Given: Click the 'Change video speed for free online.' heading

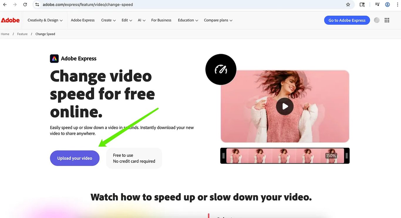Looking at the screenshot, I should click(102, 94).
